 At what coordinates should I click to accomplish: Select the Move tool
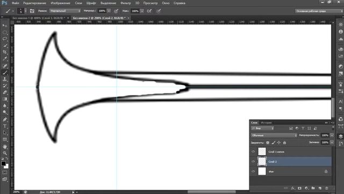pyautogui.click(x=5, y=26)
